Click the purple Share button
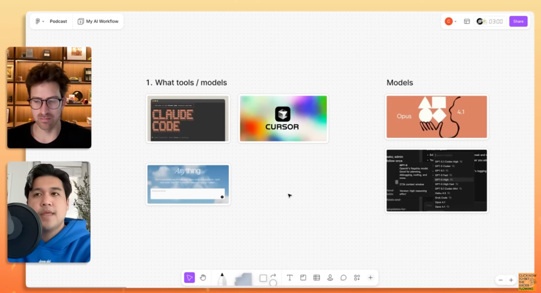 518,21
